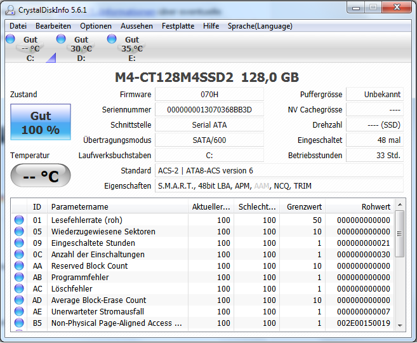417x343 pixels.
Task: Click status orb for Average Block-Erase Count
Action: (19, 300)
